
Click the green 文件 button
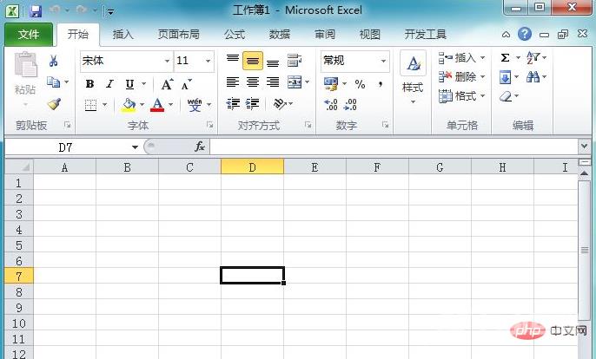29,35
